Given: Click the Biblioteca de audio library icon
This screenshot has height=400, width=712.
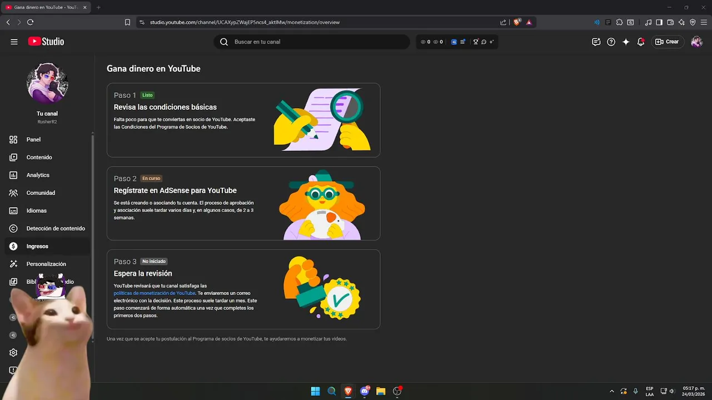Looking at the screenshot, I should (13, 282).
